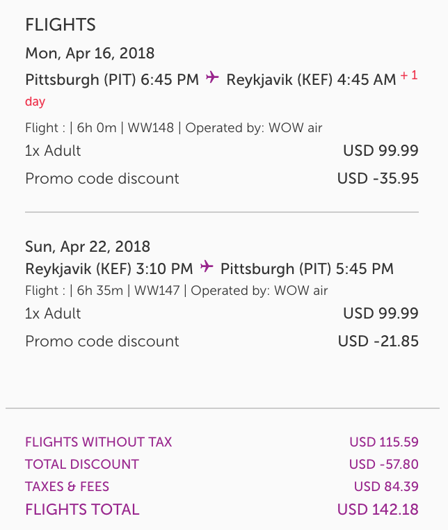Click Reykjavik (KEF) 3:10 PM return departure
Screen dimensions: 448x530
click(109, 268)
